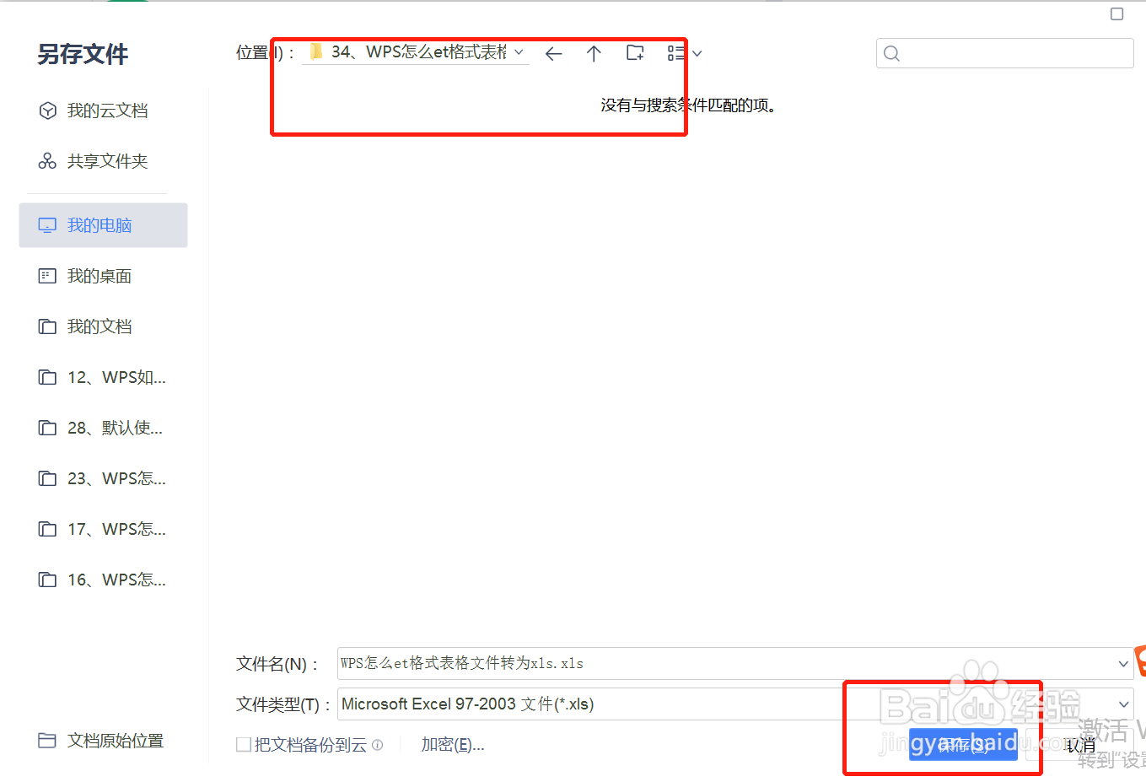Click the 文档原始位置 folder icon
Image resolution: width=1146 pixels, height=782 pixels.
(47, 740)
